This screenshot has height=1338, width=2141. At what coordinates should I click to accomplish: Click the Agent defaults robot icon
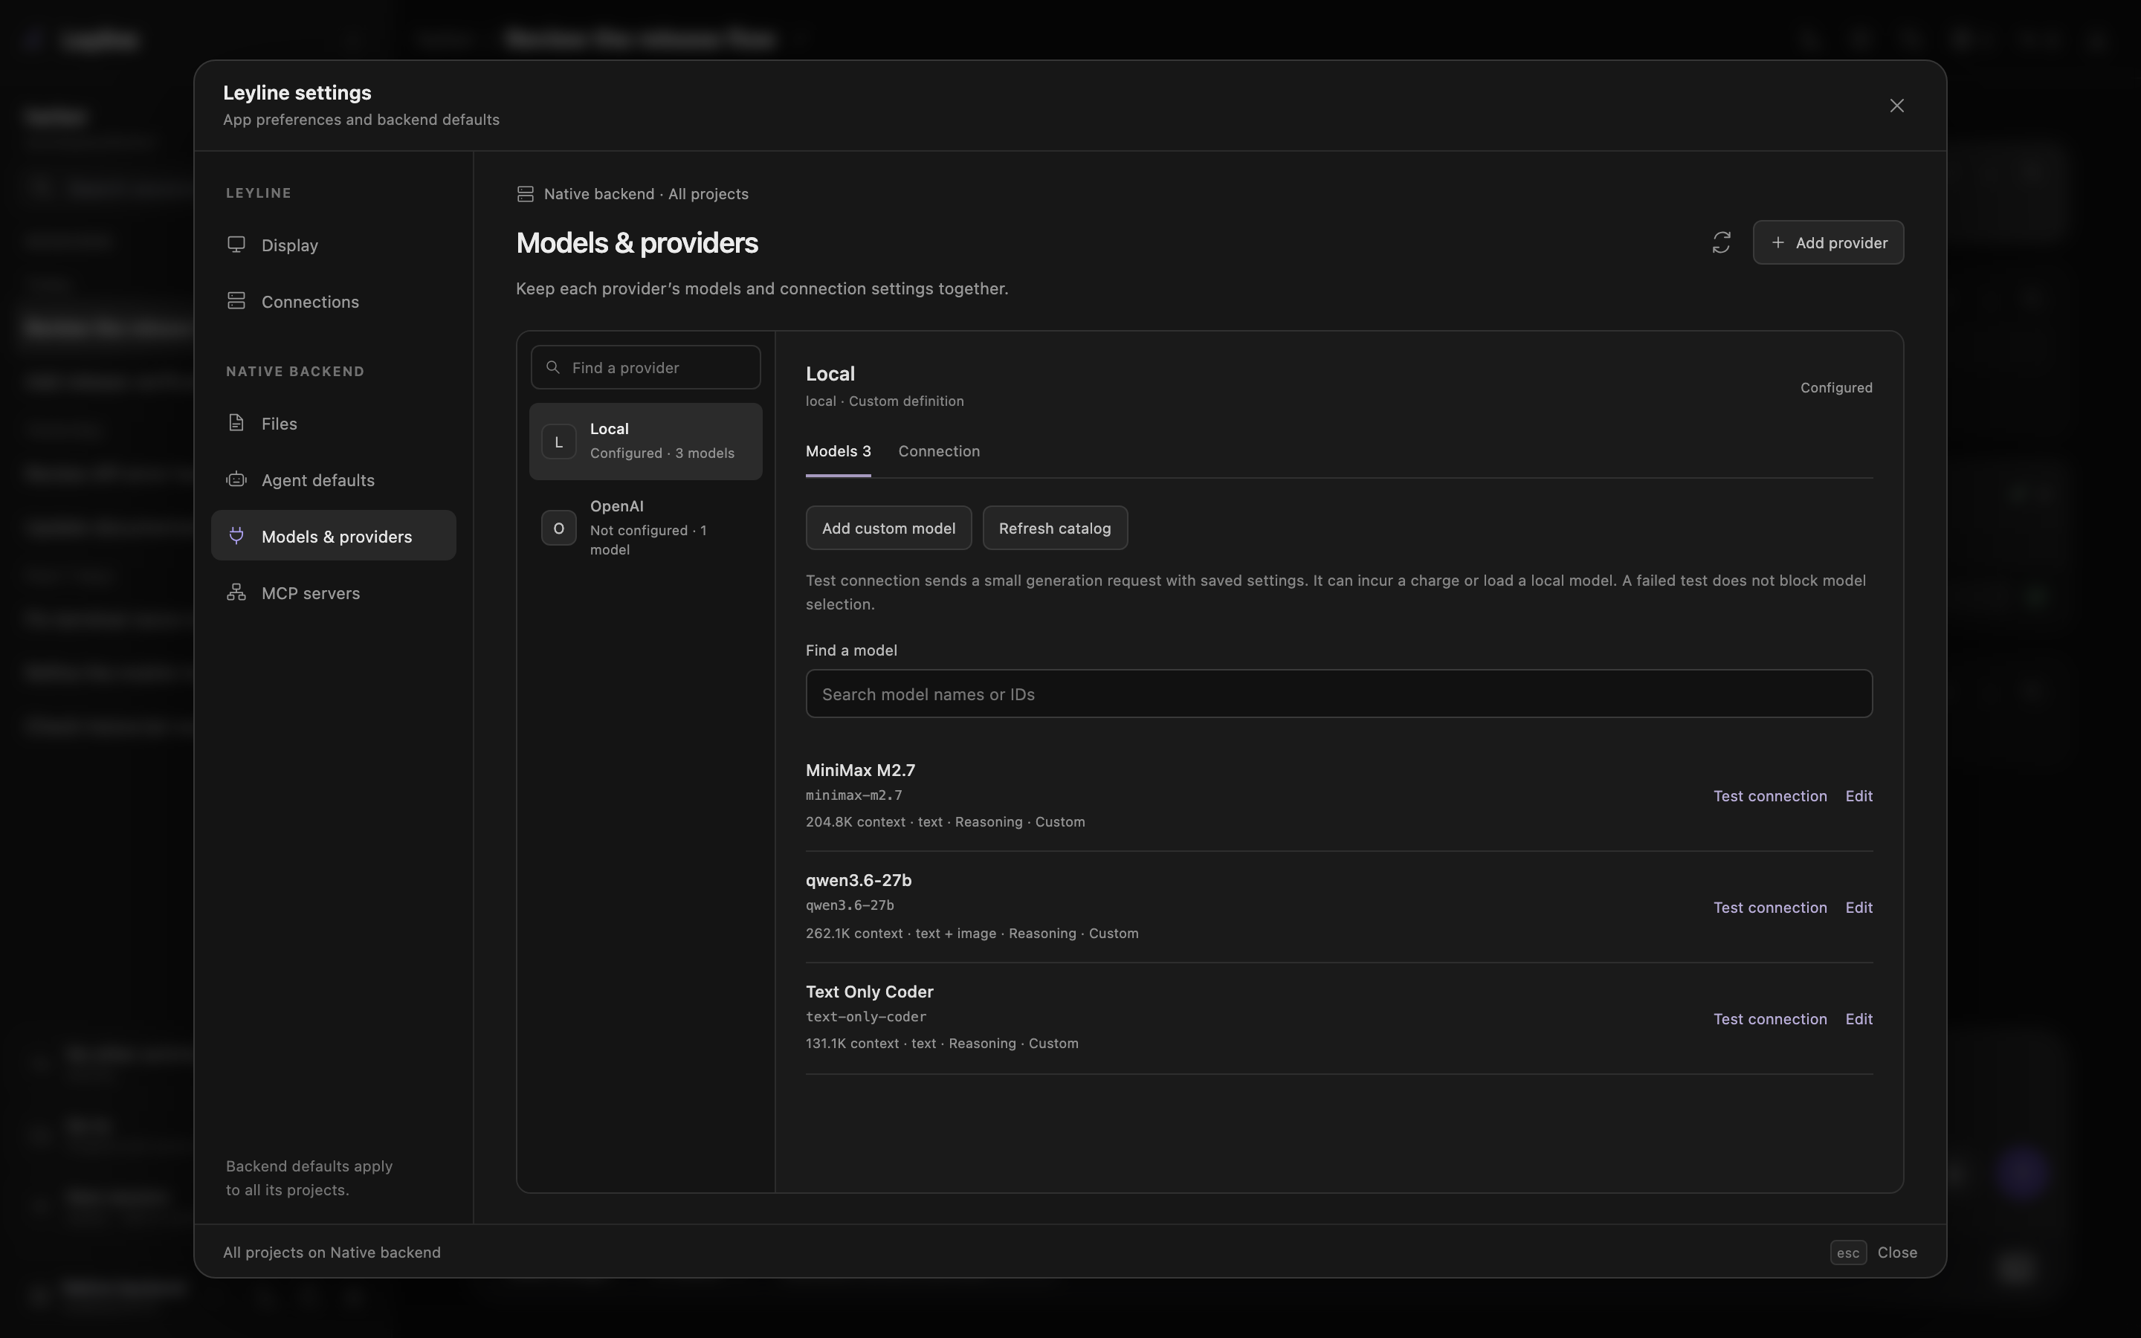(x=236, y=479)
